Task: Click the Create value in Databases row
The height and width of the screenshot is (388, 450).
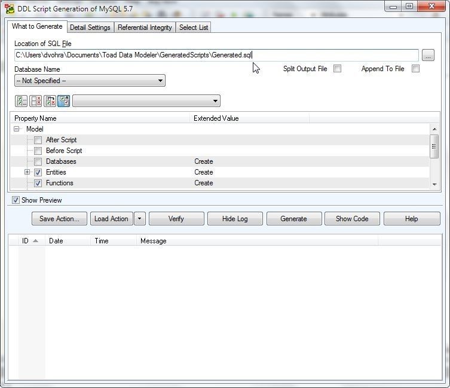Action: click(x=203, y=161)
